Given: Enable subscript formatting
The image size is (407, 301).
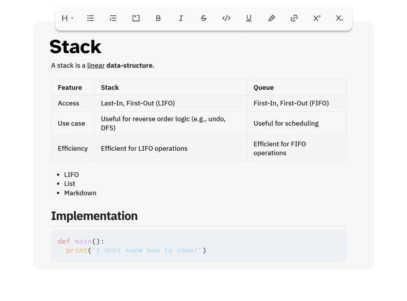Looking at the screenshot, I should coord(339,18).
